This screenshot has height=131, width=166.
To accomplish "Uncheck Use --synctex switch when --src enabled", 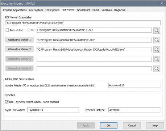I will point(7,102).
